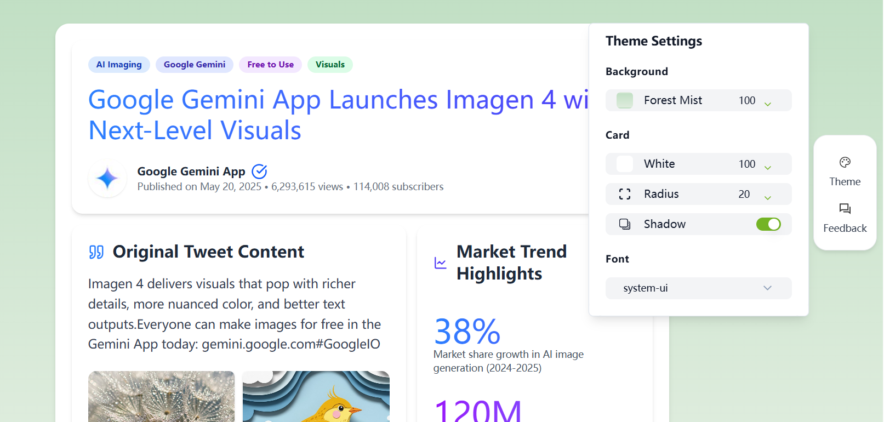Select the Google Gemini tag
The width and height of the screenshot is (884, 422).
pyautogui.click(x=195, y=65)
